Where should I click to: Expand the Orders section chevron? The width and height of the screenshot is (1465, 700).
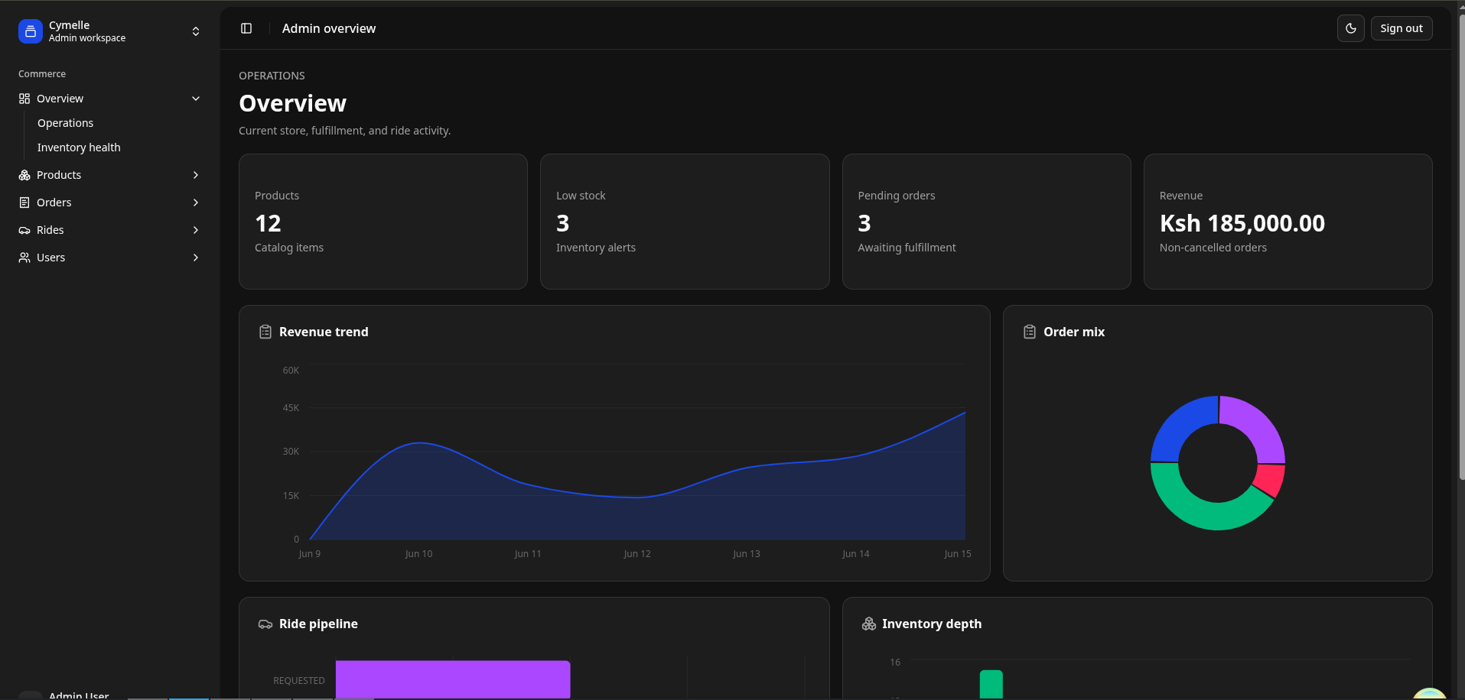click(x=196, y=203)
